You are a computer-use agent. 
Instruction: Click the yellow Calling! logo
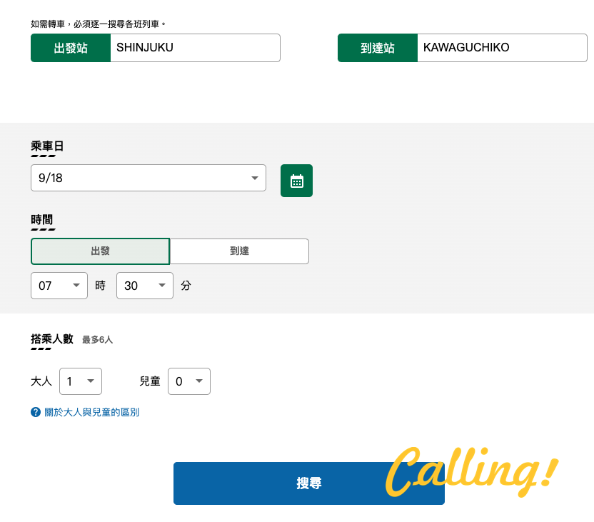coord(471,471)
